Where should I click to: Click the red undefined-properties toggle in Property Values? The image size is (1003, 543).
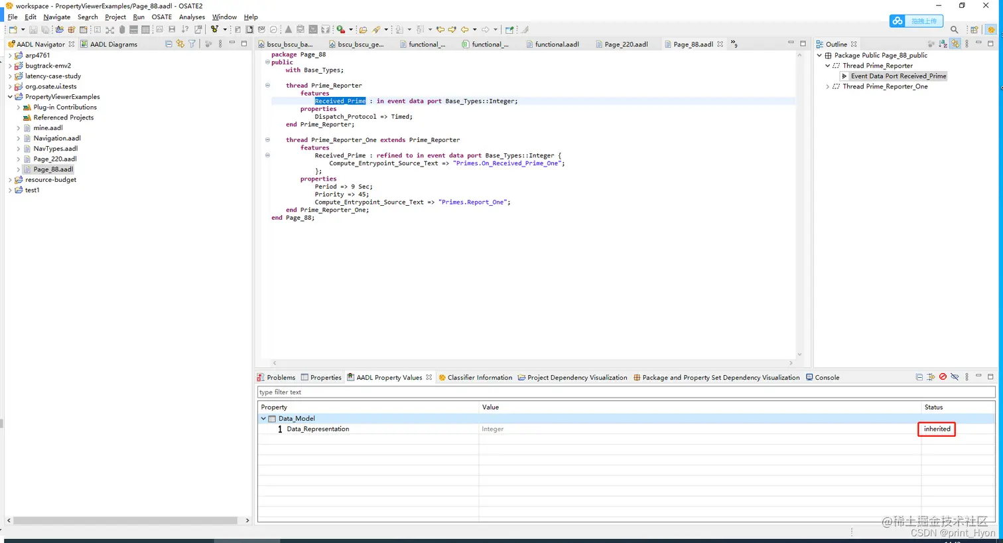(943, 377)
